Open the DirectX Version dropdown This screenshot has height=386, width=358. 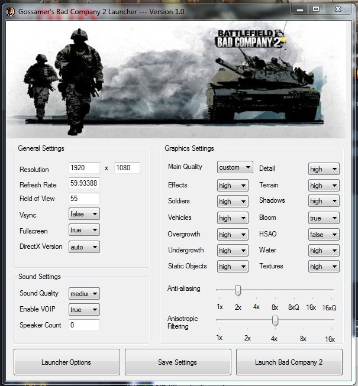tap(84, 247)
